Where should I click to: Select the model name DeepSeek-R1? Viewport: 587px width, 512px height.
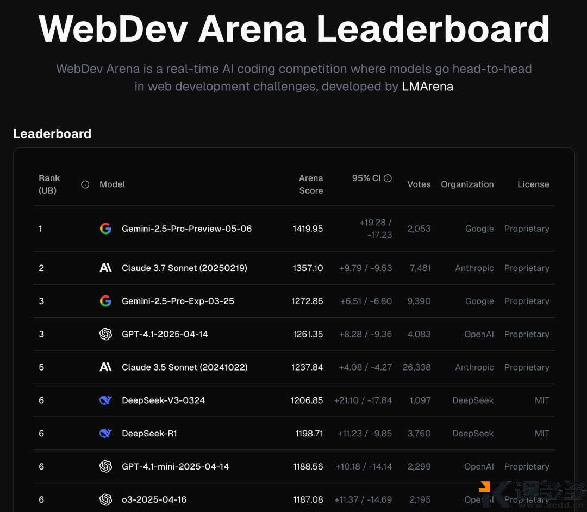149,433
